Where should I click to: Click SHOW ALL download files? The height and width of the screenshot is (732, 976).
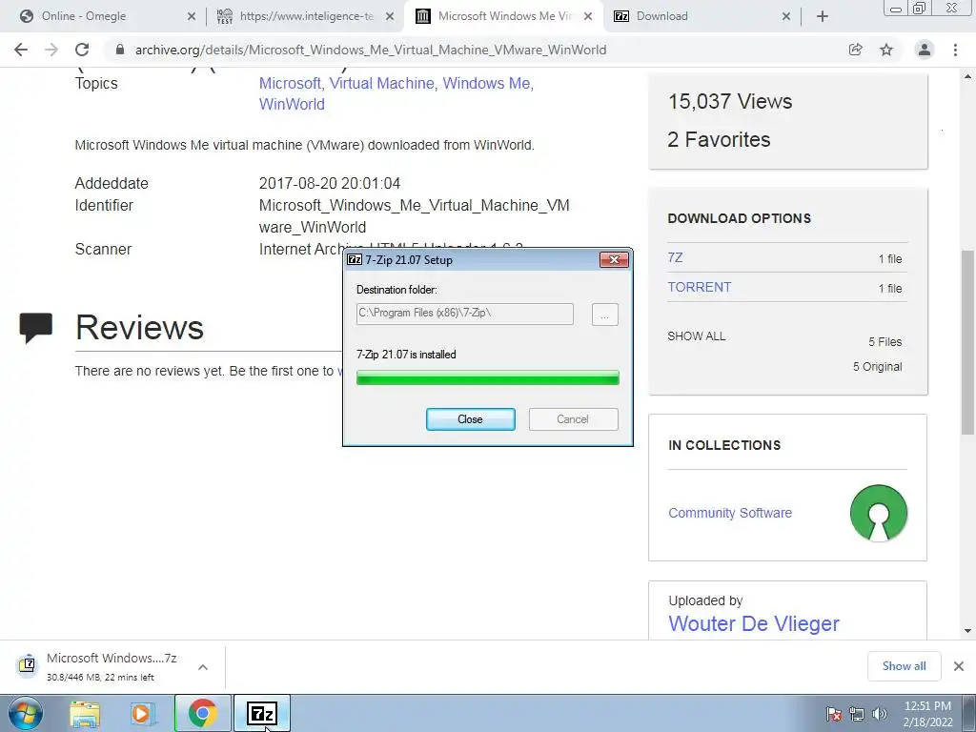click(x=696, y=336)
